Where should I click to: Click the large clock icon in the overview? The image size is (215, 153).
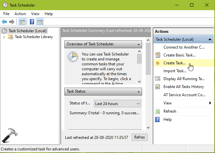(73, 57)
